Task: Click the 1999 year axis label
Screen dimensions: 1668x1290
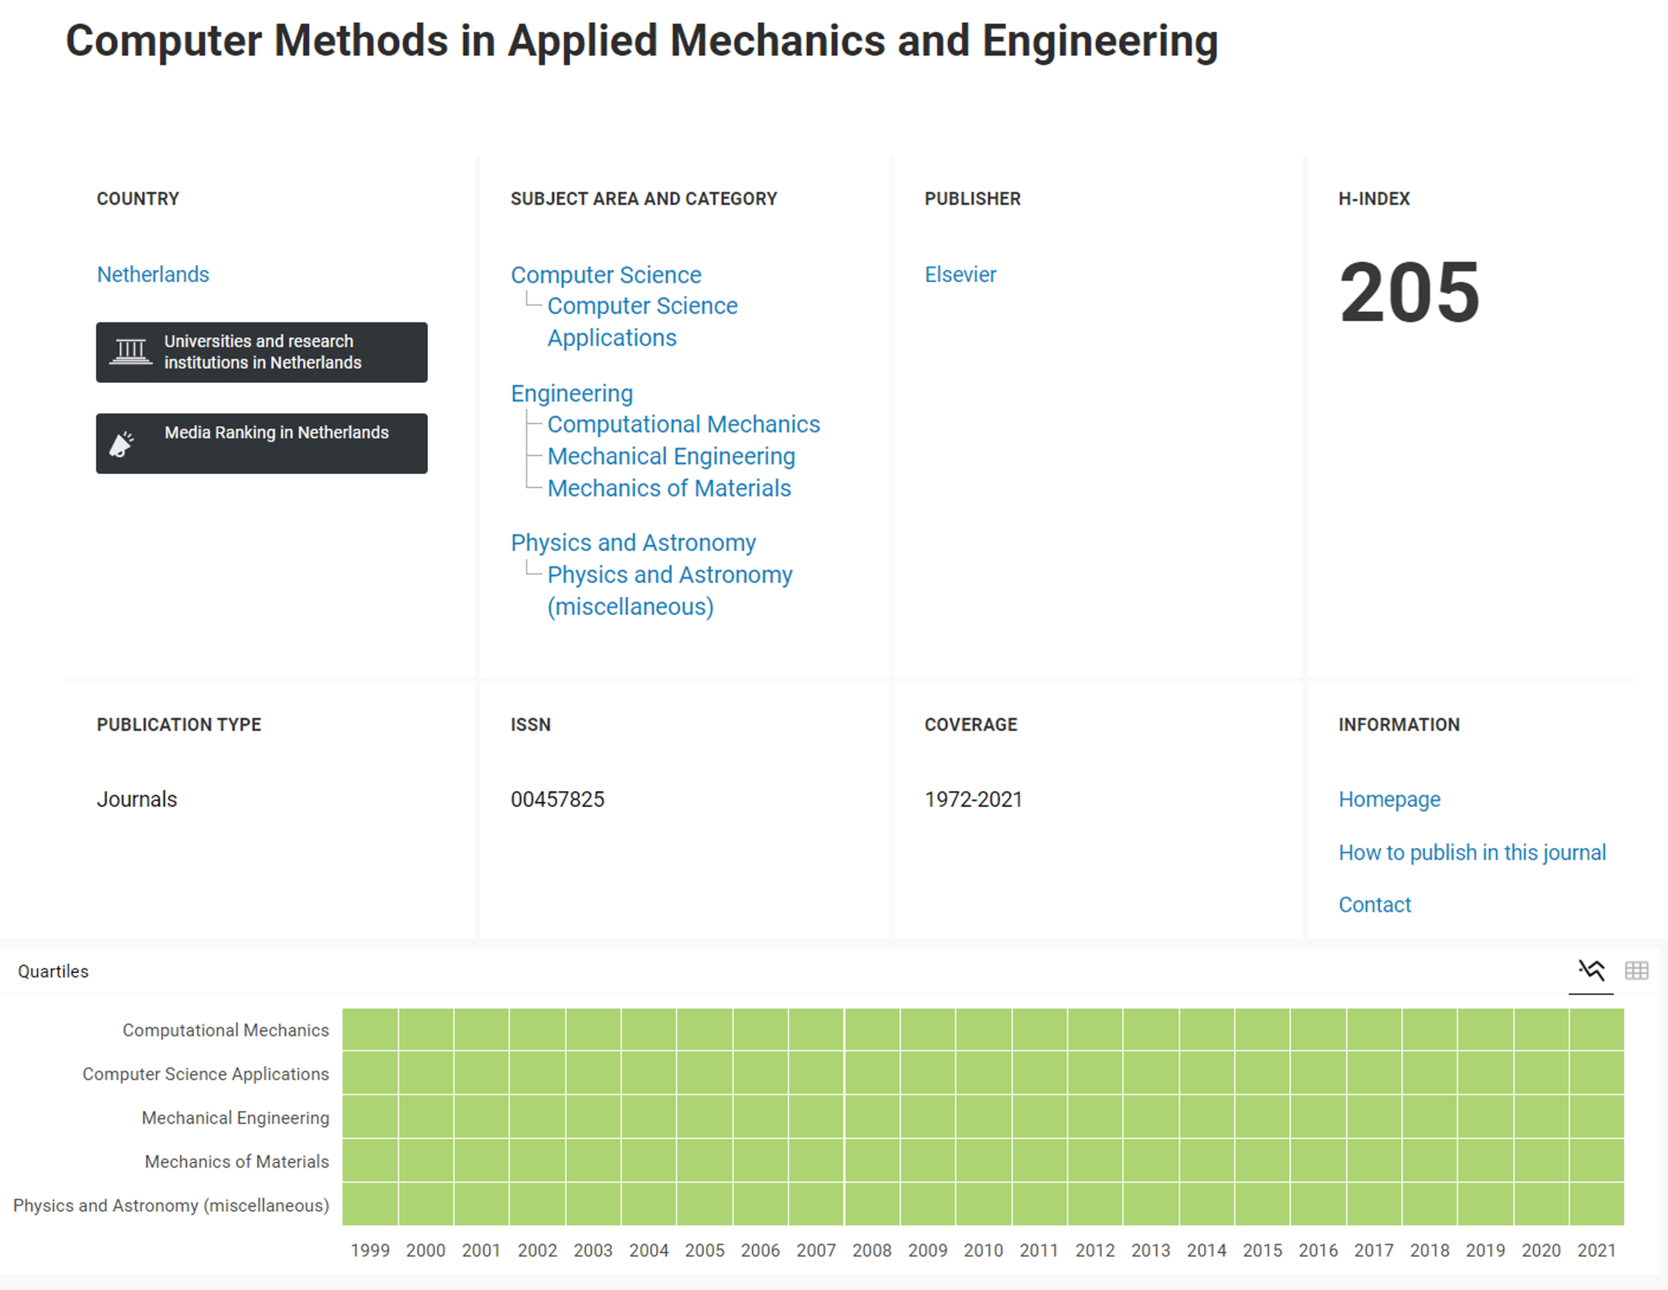Action: [370, 1250]
